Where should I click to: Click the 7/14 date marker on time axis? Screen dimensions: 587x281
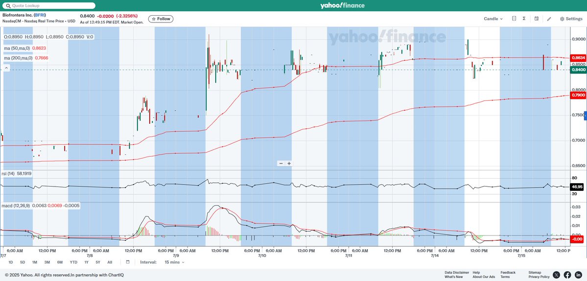click(x=435, y=256)
